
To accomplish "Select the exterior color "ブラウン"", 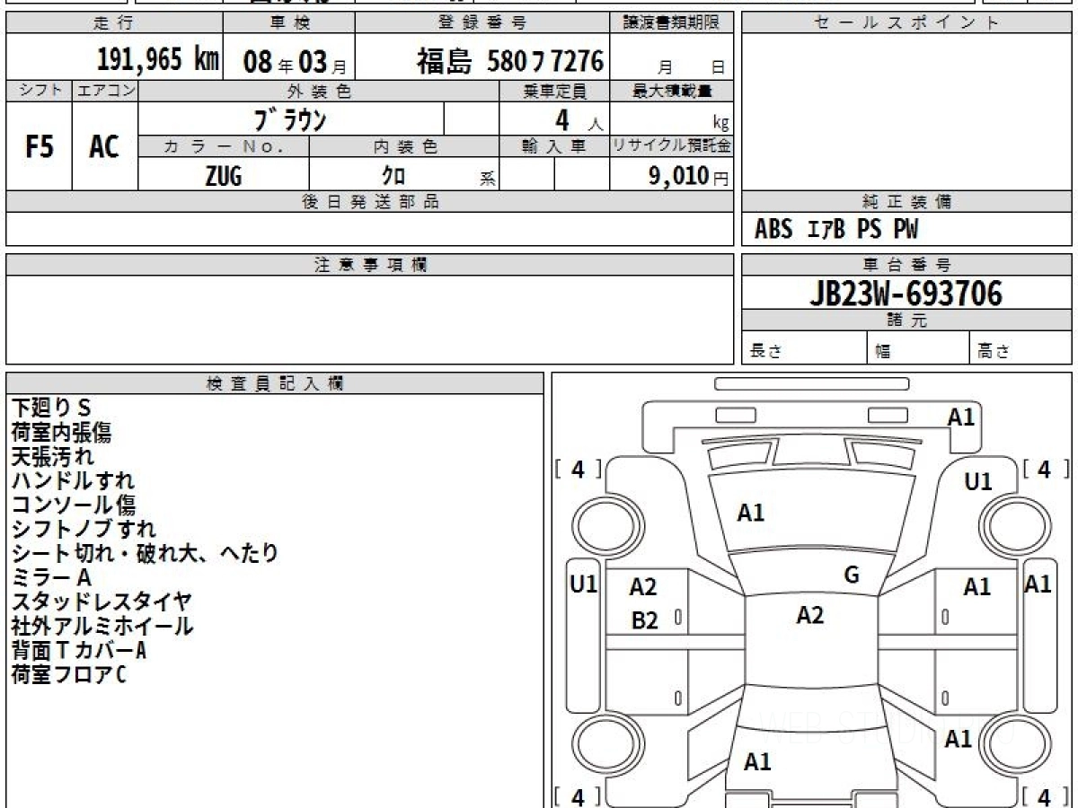I will 289,119.
